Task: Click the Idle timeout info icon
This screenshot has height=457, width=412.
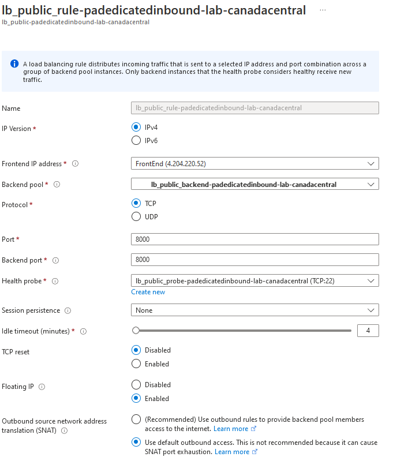Action: tap(83, 331)
